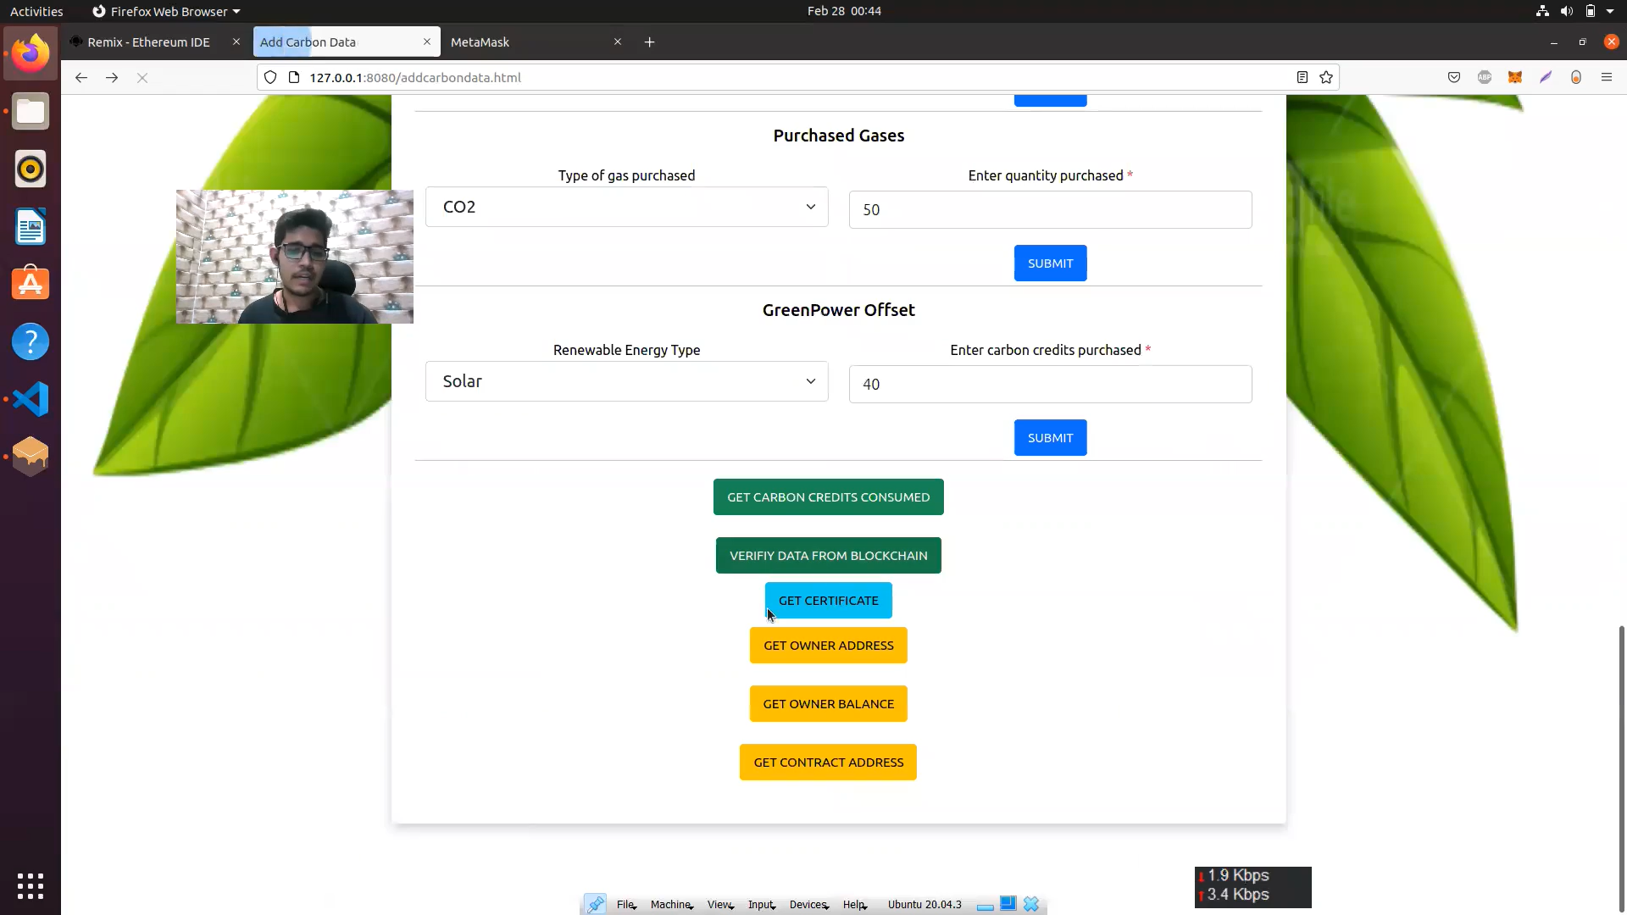The width and height of the screenshot is (1627, 915).
Task: Open the VirtualBox View menu
Action: coord(720,904)
